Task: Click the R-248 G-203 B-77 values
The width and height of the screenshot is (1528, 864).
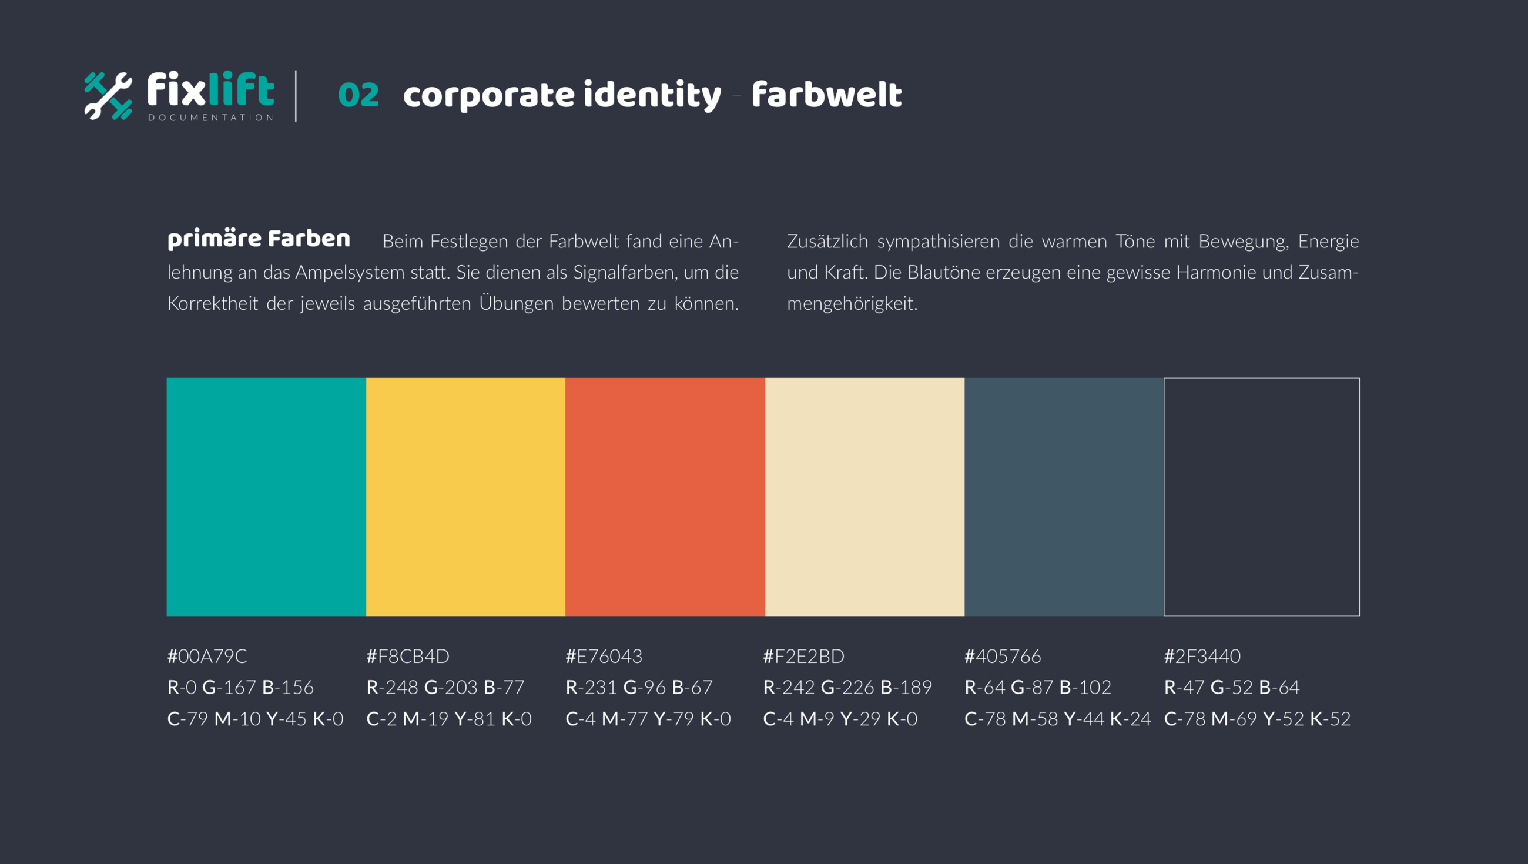Action: click(x=445, y=687)
